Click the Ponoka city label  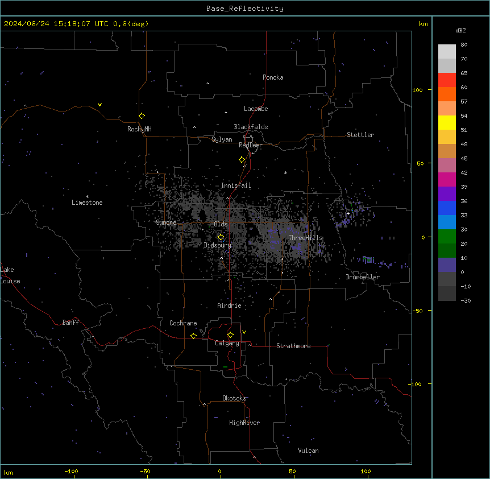coord(273,77)
